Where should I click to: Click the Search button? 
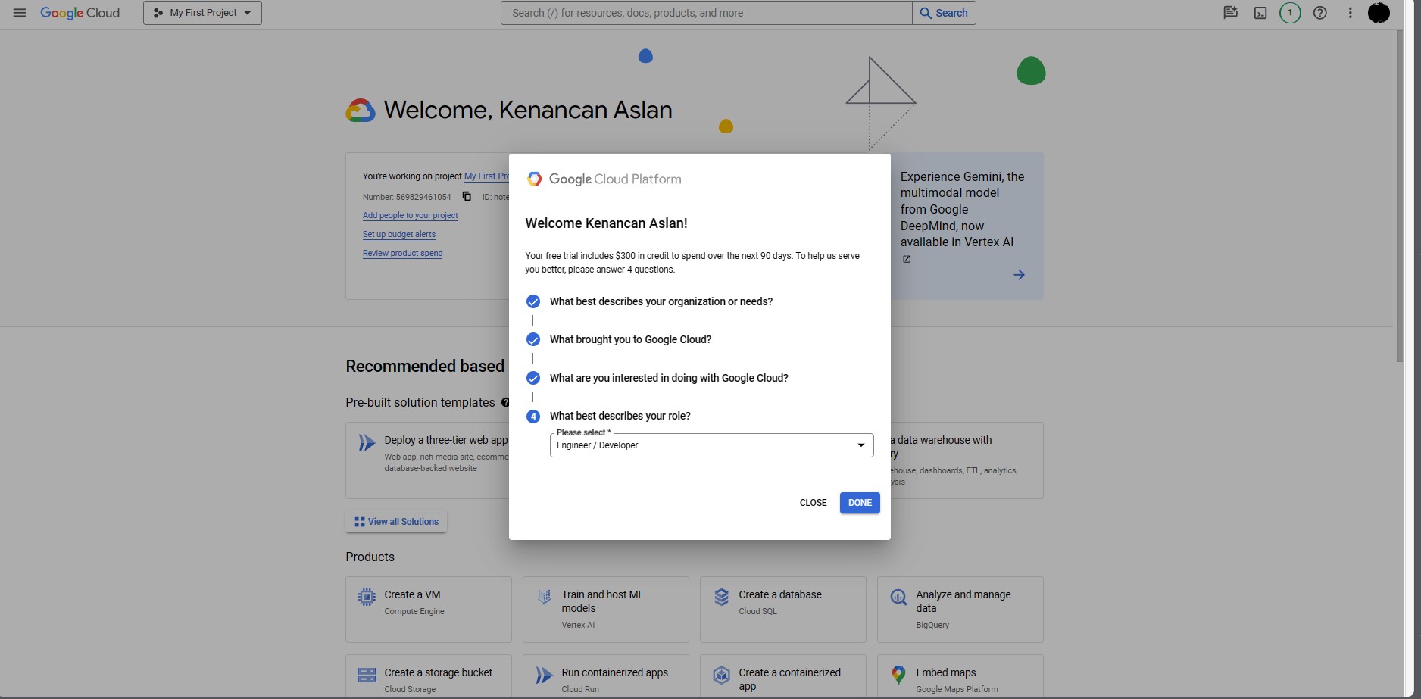coord(944,13)
